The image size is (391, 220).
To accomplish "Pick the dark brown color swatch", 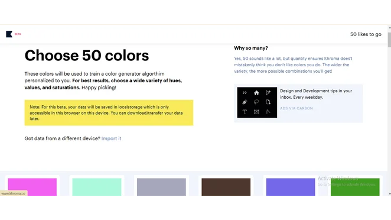I will (226, 187).
